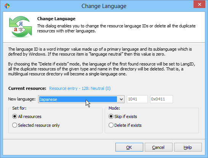Viewport: 208px width, 158px height.
Task: Click the Current resource: label
Action: (27, 88)
